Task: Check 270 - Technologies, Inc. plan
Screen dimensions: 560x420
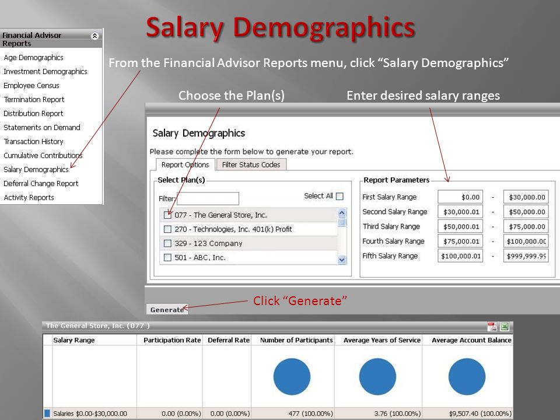Action: [167, 229]
